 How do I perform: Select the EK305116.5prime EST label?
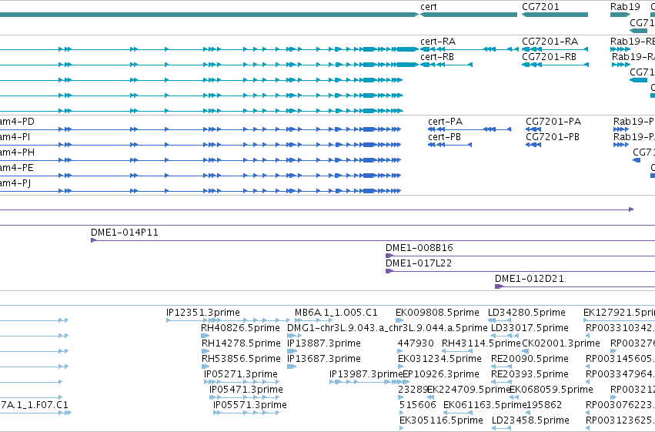(441, 420)
